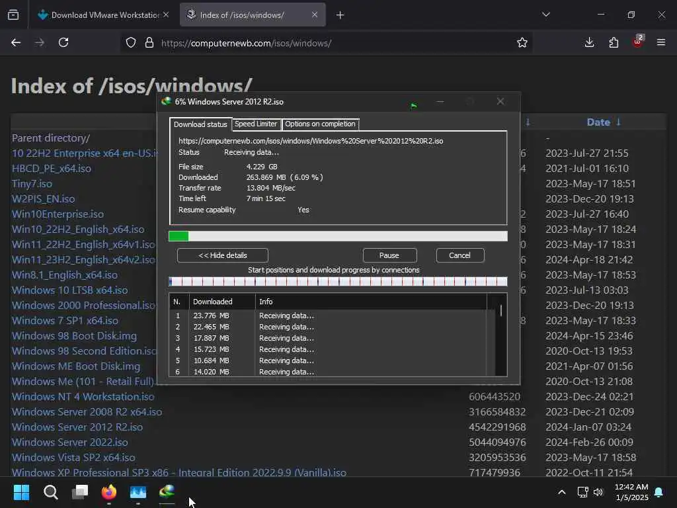View site security padlock info

(149, 43)
